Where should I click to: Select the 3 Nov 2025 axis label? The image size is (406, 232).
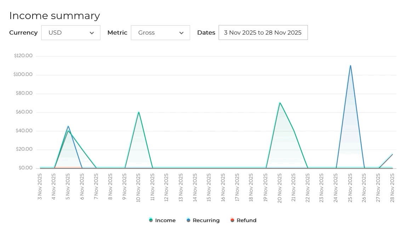click(x=40, y=186)
